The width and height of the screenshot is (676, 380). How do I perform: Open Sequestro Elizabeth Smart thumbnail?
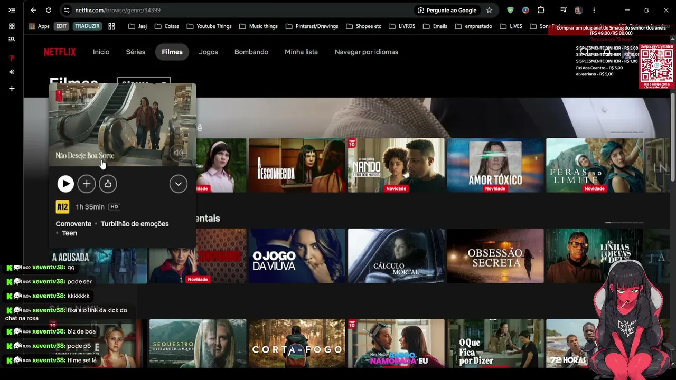click(198, 344)
